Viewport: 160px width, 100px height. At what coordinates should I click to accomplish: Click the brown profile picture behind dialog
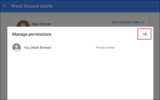click(23, 23)
